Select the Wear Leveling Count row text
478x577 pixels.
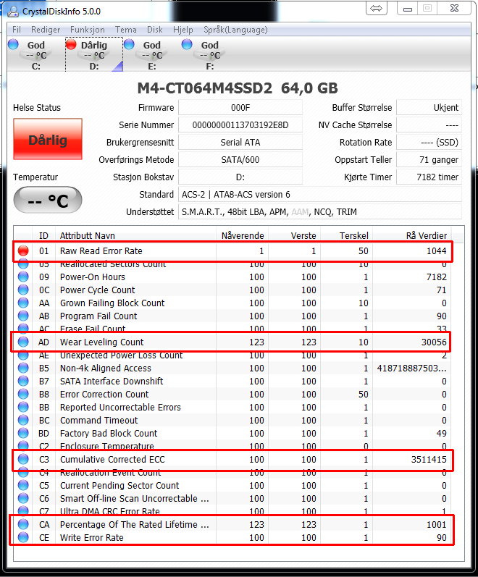[101, 342]
